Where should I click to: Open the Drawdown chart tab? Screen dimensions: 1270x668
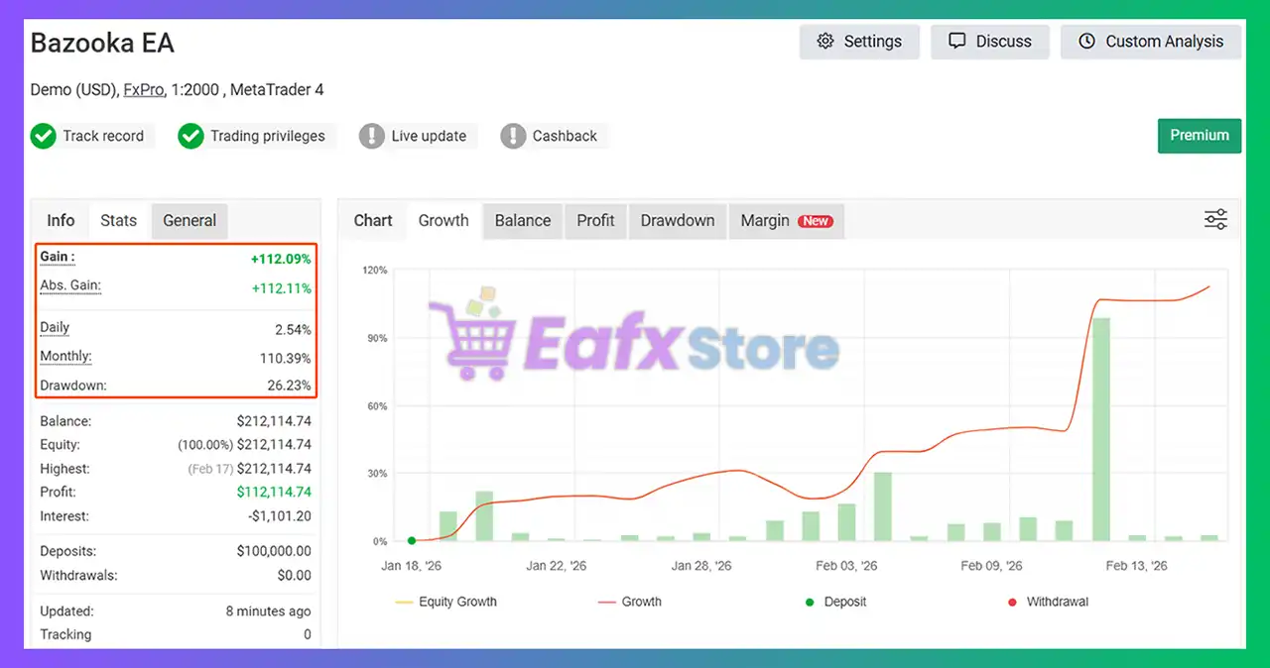click(678, 220)
